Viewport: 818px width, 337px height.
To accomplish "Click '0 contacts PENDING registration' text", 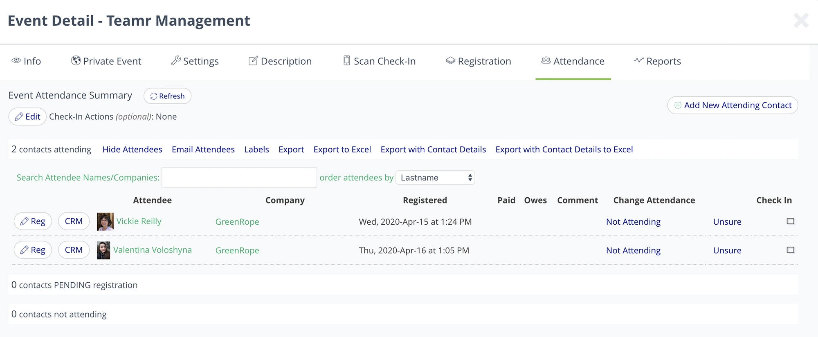I will pyautogui.click(x=74, y=285).
